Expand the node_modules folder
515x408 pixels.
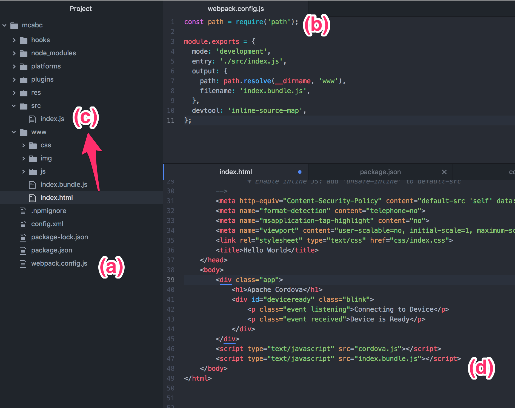[x=14, y=53]
